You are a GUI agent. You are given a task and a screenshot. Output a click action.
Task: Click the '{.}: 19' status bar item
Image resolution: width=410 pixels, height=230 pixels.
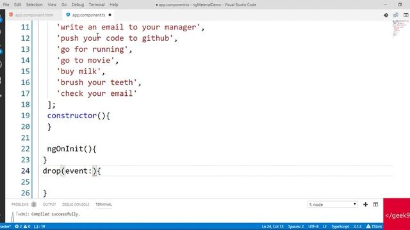[40, 226]
